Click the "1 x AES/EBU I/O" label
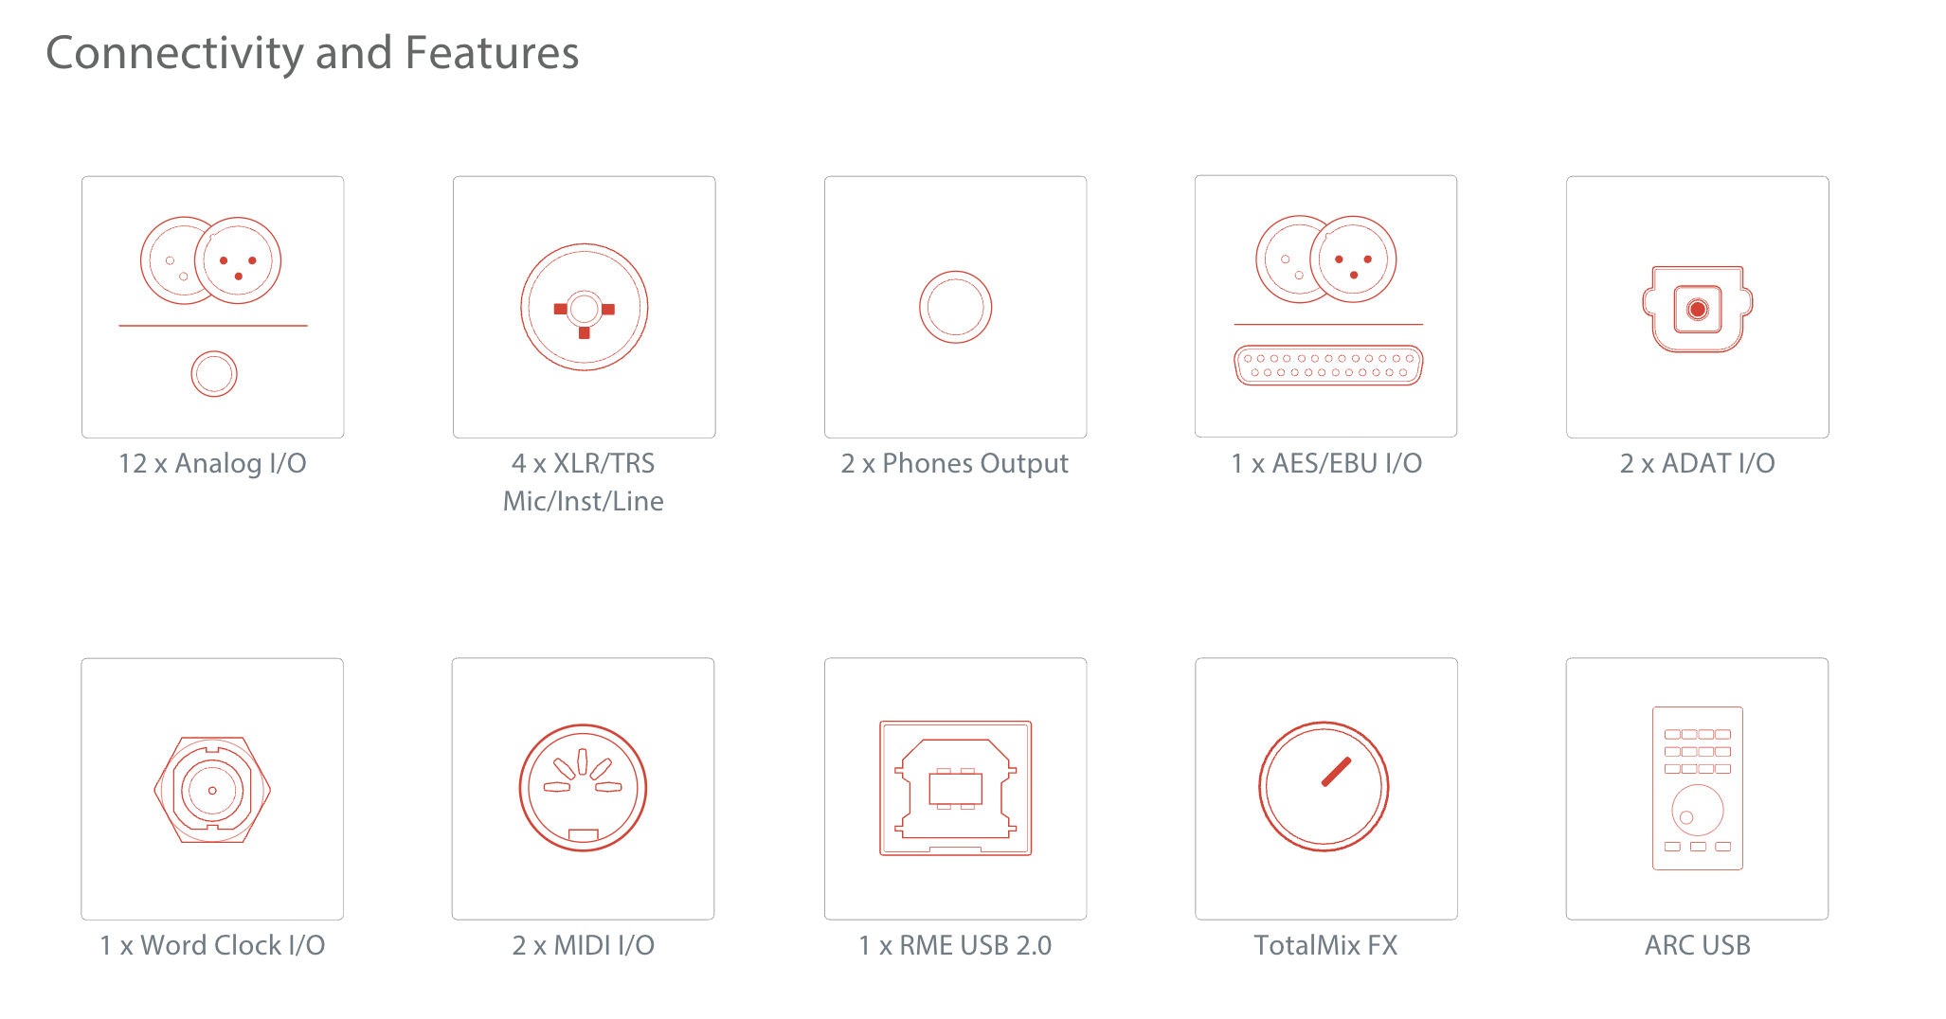This screenshot has height=1019, width=1946. coord(1326,463)
